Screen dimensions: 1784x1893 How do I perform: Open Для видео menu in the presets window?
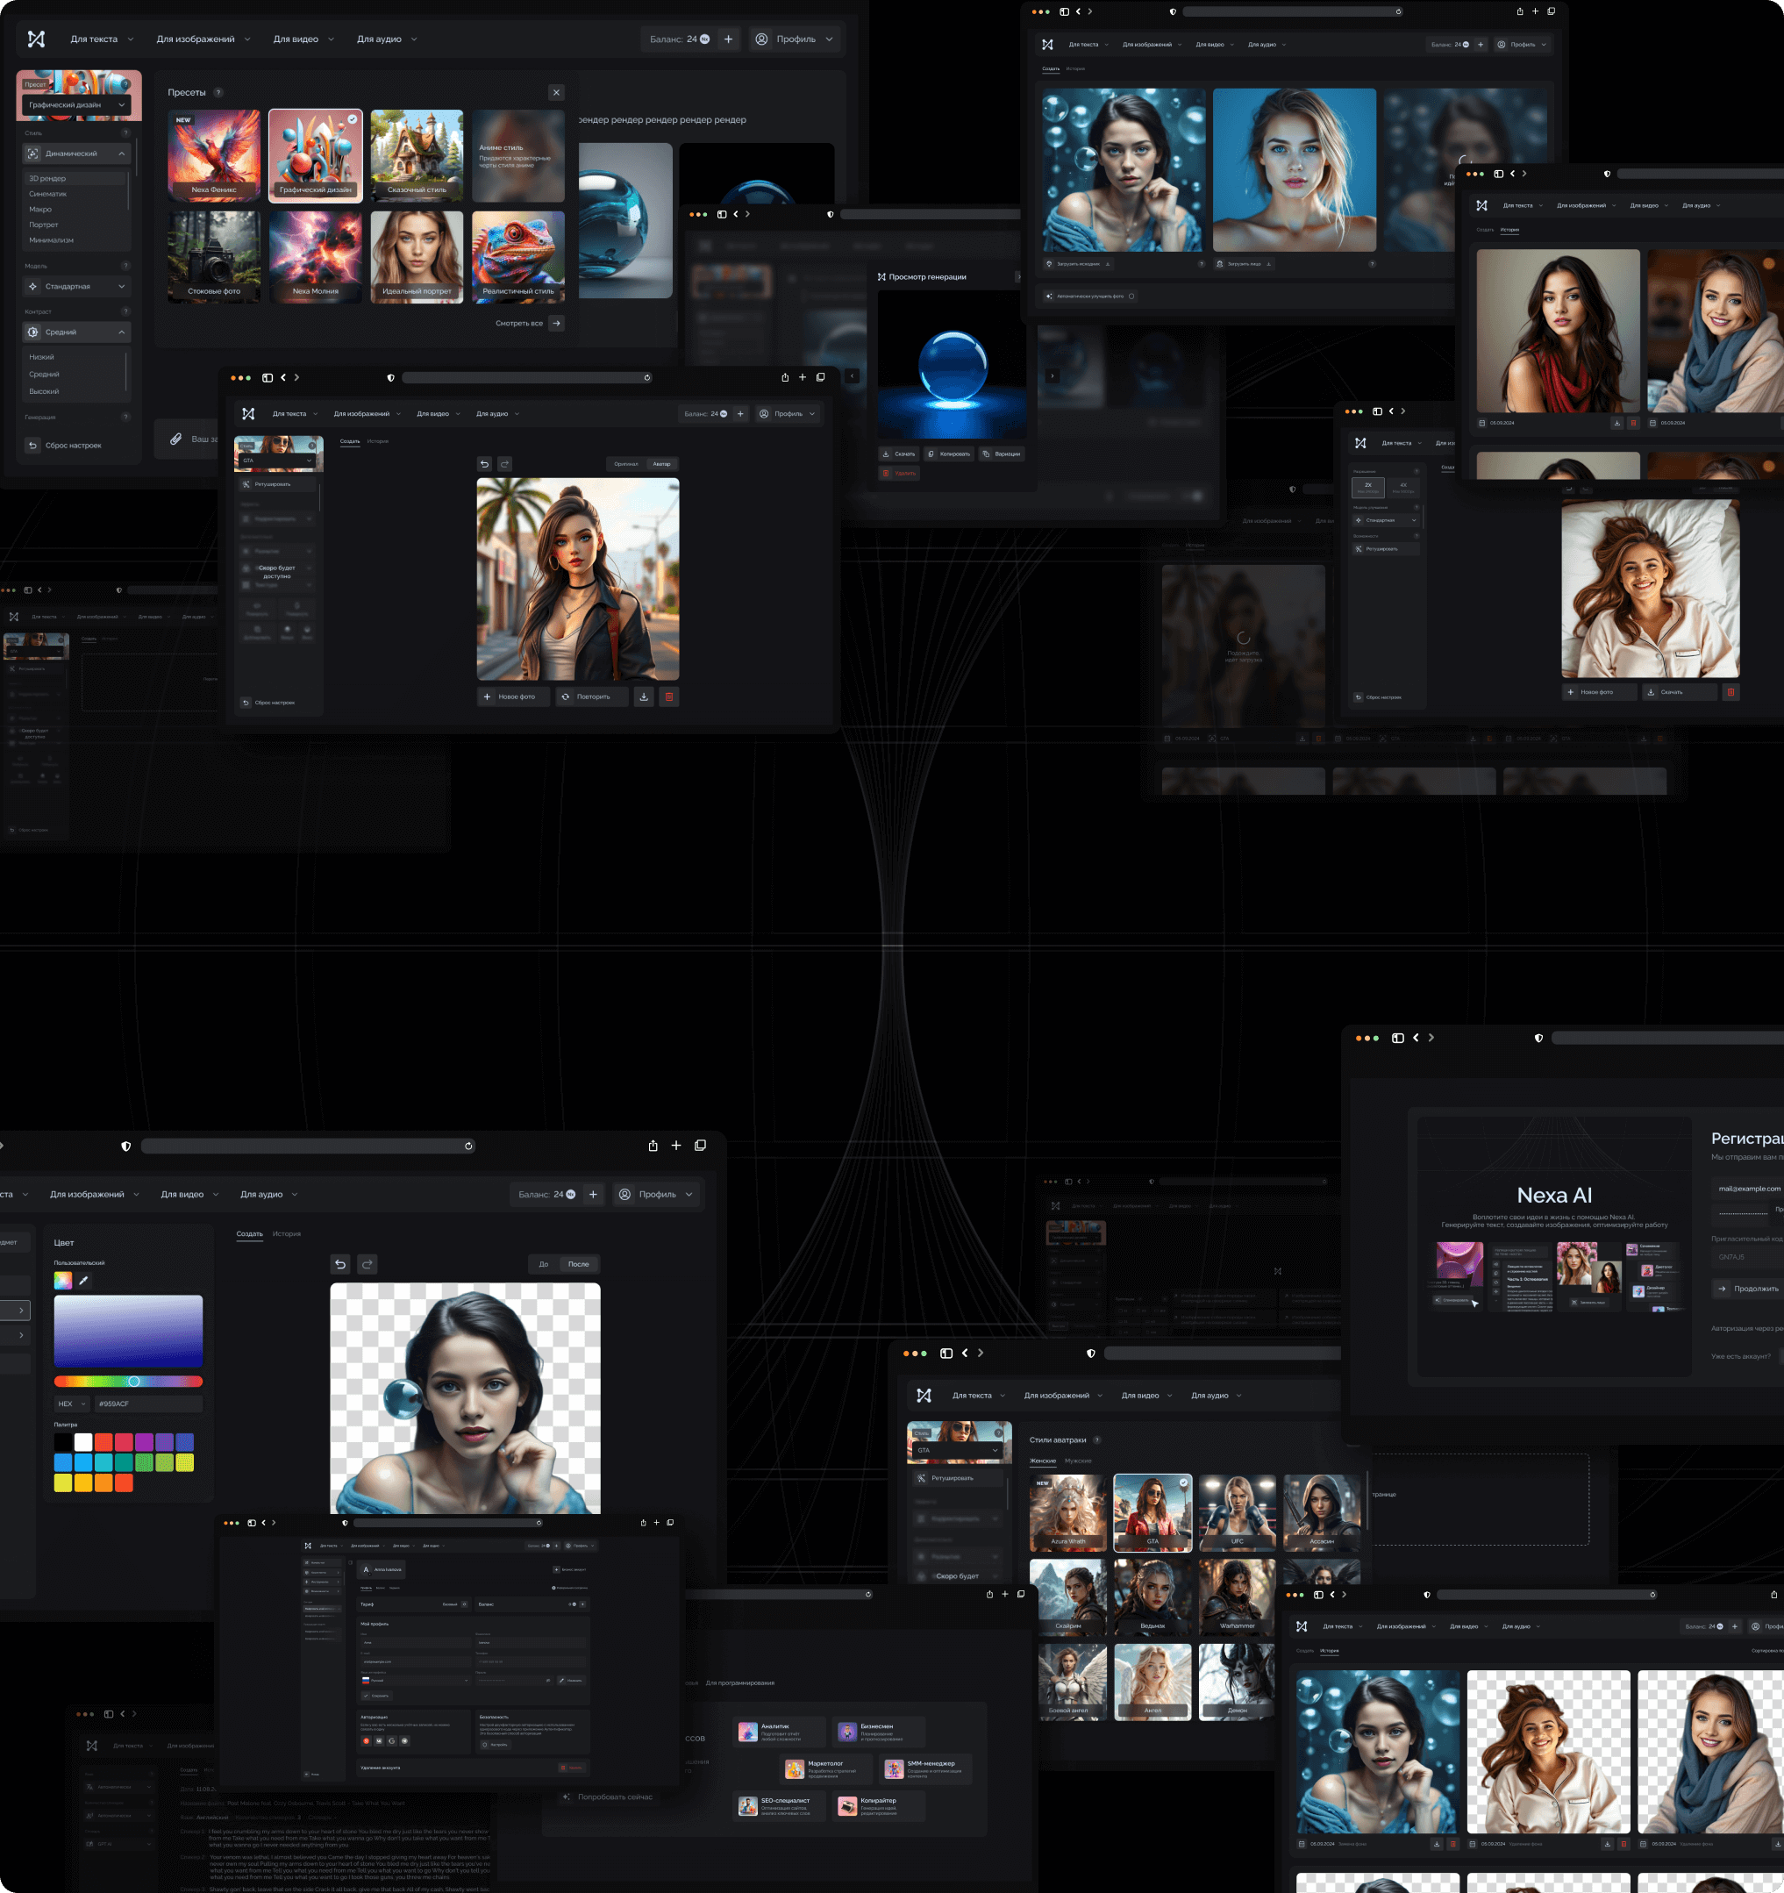[x=303, y=39]
